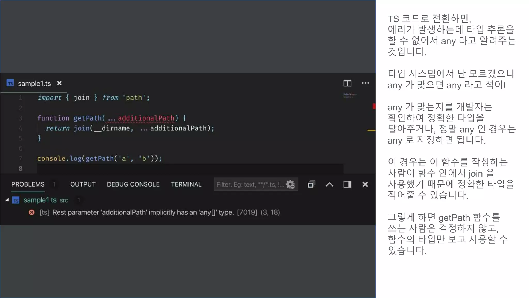Click the minimap preview in the editor
The width and height of the screenshot is (529, 298).
350,95
